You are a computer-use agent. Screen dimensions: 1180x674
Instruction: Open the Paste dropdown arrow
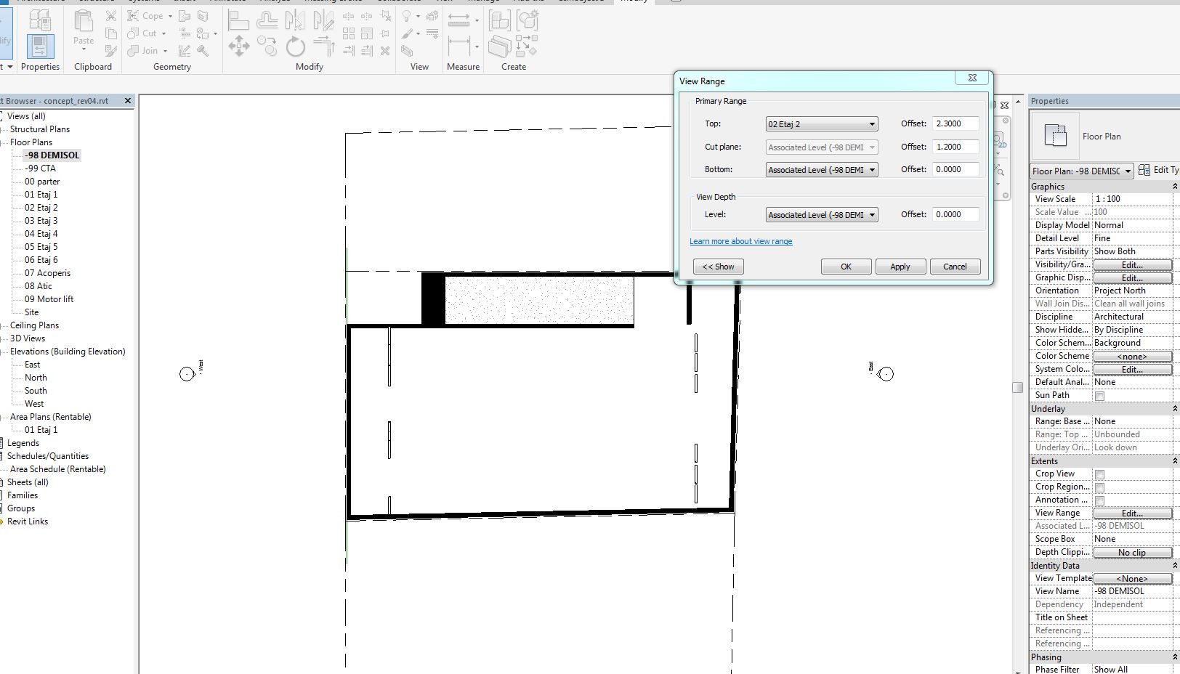point(84,49)
